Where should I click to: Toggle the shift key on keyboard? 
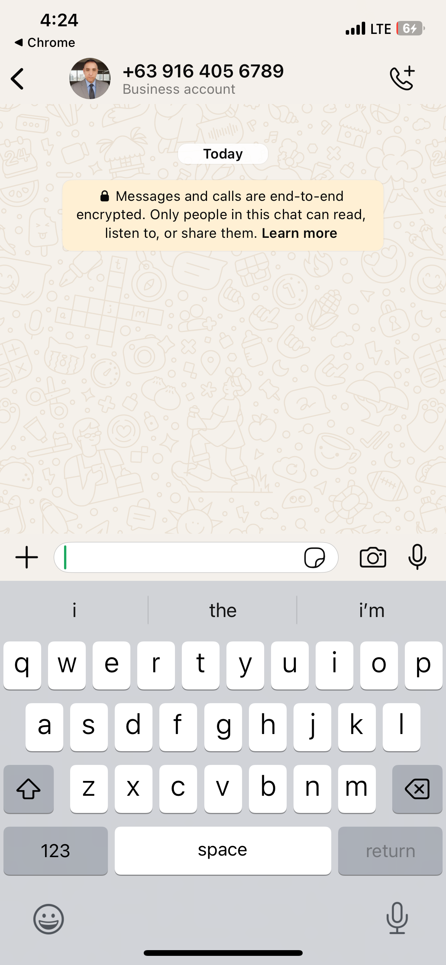pos(29,789)
